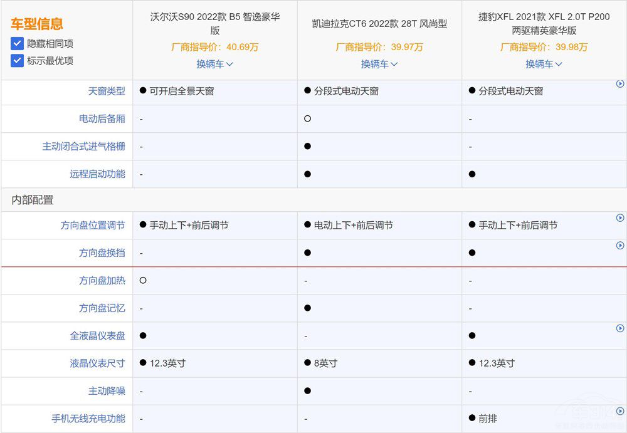627x433 pixels.
Task: Disable the 标示最优项 checkbox
Action: point(17,61)
